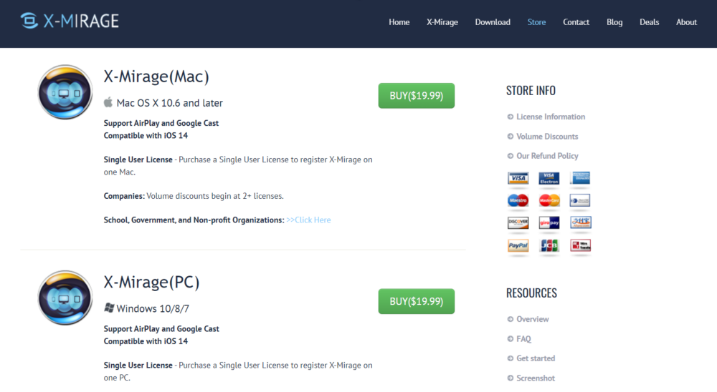Open the Deals page
717x392 pixels.
[x=650, y=22]
